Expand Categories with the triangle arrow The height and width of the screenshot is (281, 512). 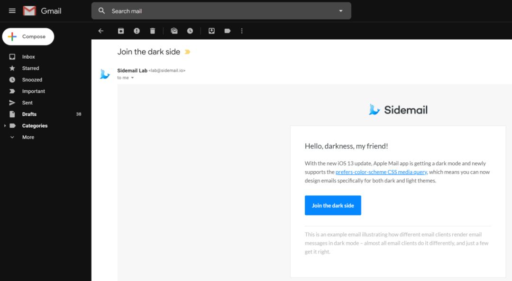coord(5,126)
